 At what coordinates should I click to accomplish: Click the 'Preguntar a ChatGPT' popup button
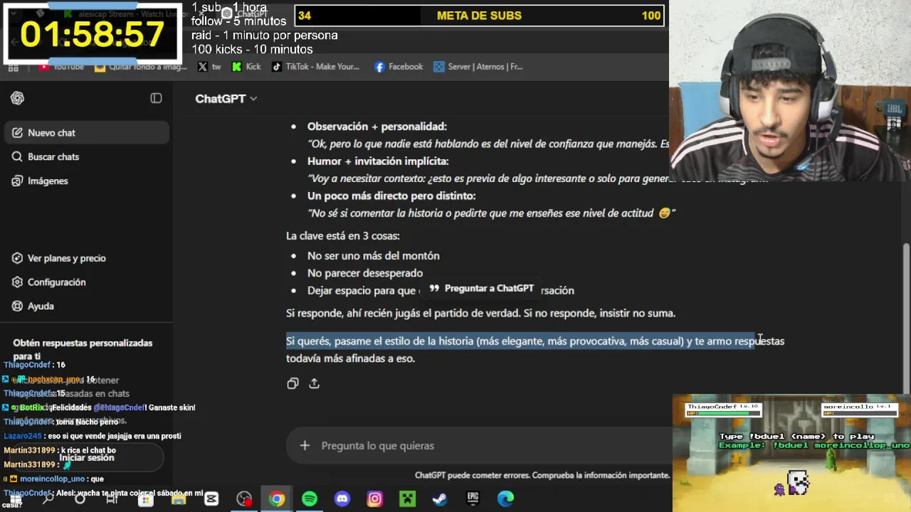(481, 289)
